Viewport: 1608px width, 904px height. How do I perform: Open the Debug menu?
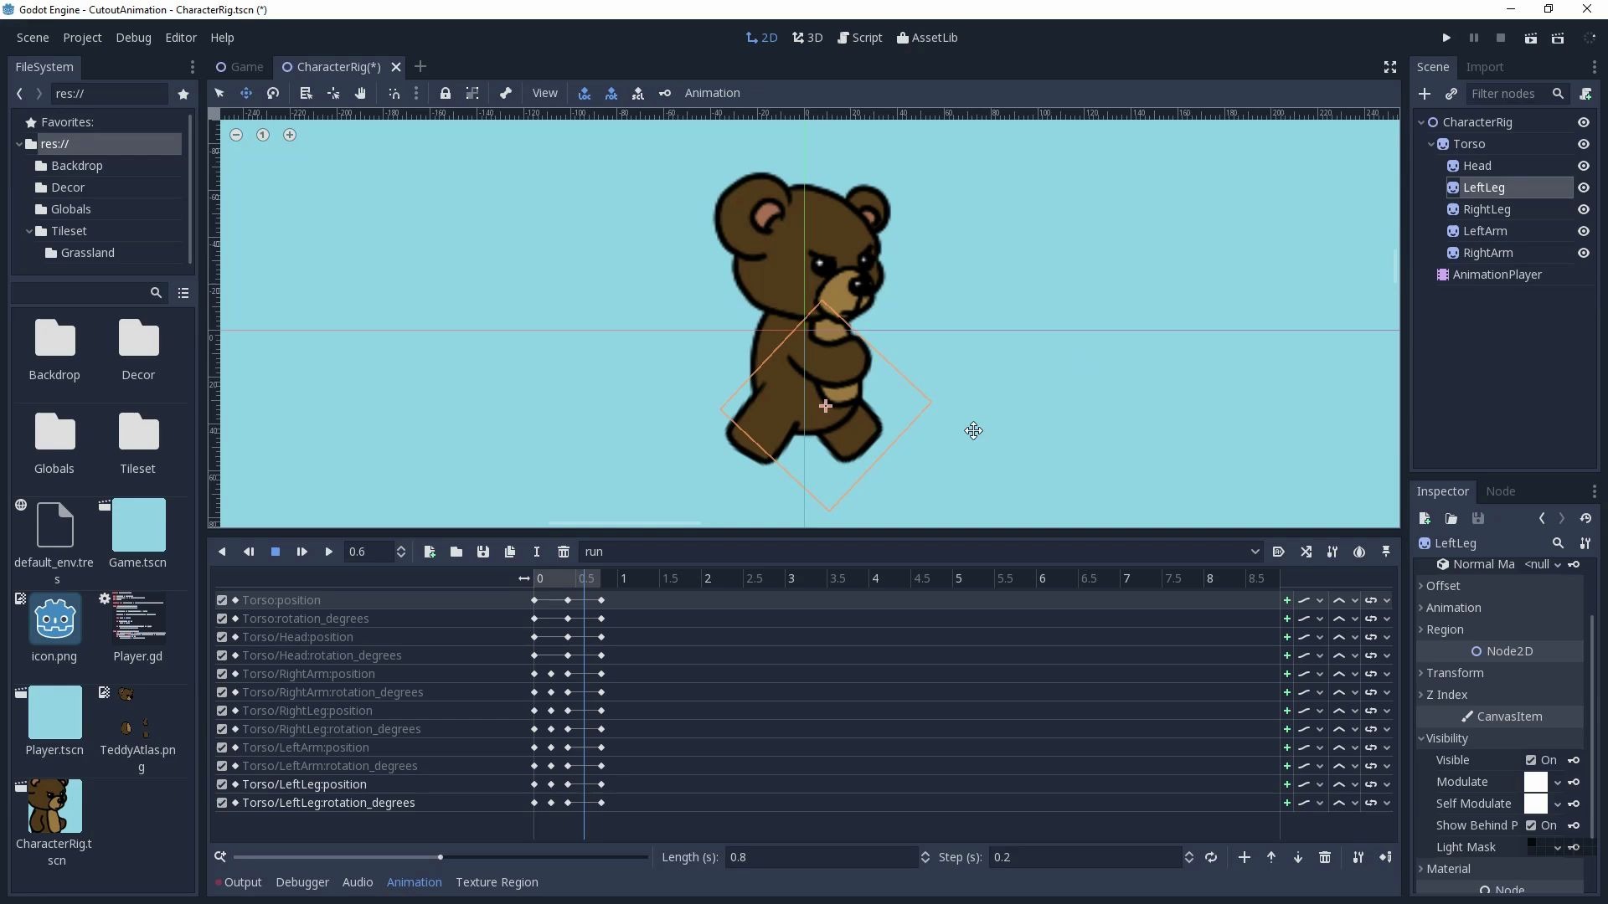click(x=133, y=38)
